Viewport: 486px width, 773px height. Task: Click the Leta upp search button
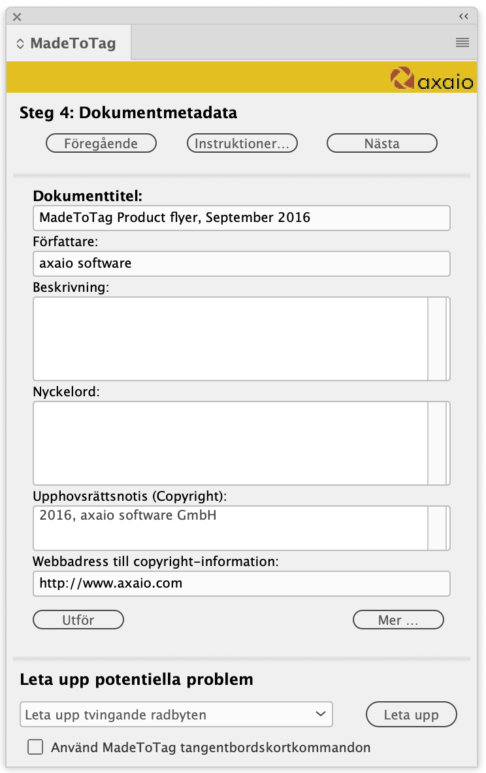pyautogui.click(x=412, y=714)
